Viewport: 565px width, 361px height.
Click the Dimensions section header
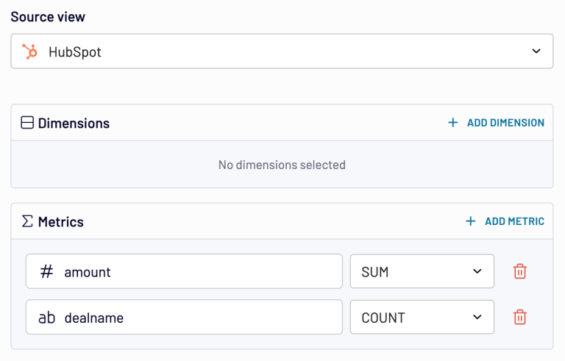[74, 124]
